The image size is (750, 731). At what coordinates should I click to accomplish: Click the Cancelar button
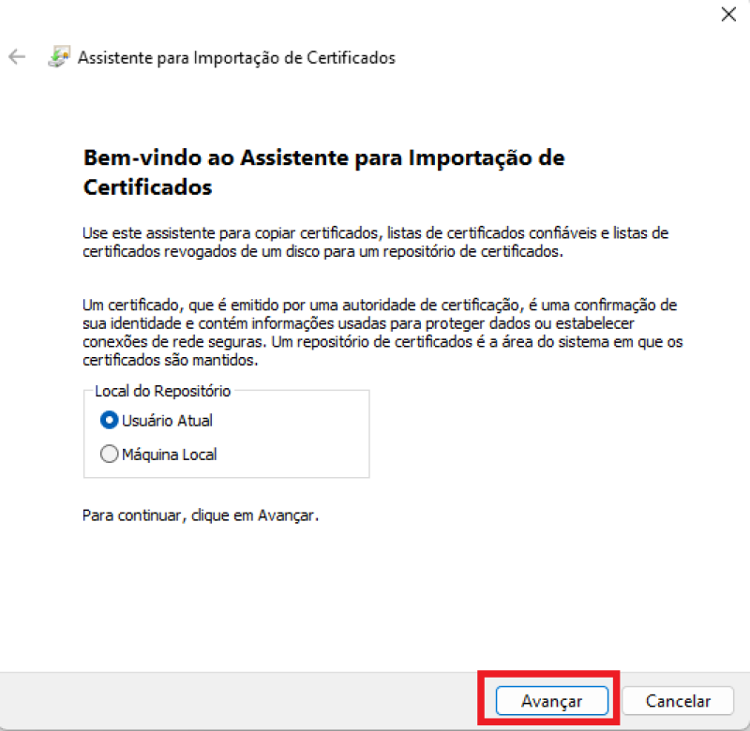click(678, 701)
